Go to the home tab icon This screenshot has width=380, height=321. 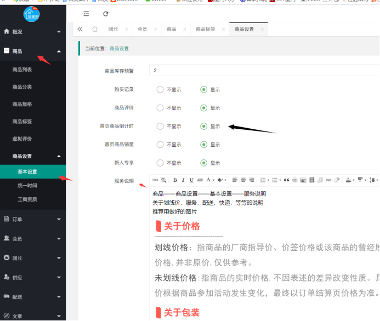point(95,29)
